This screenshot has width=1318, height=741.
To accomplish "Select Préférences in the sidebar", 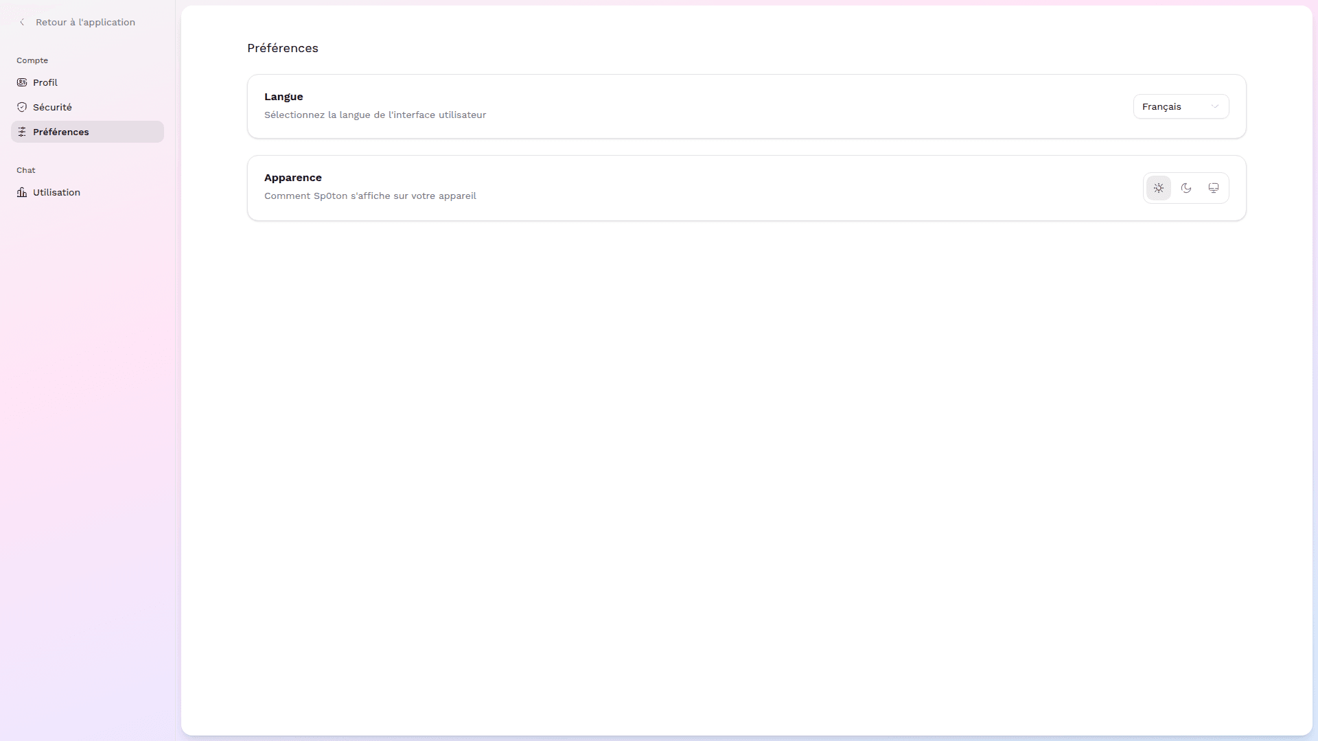I will 61,132.
